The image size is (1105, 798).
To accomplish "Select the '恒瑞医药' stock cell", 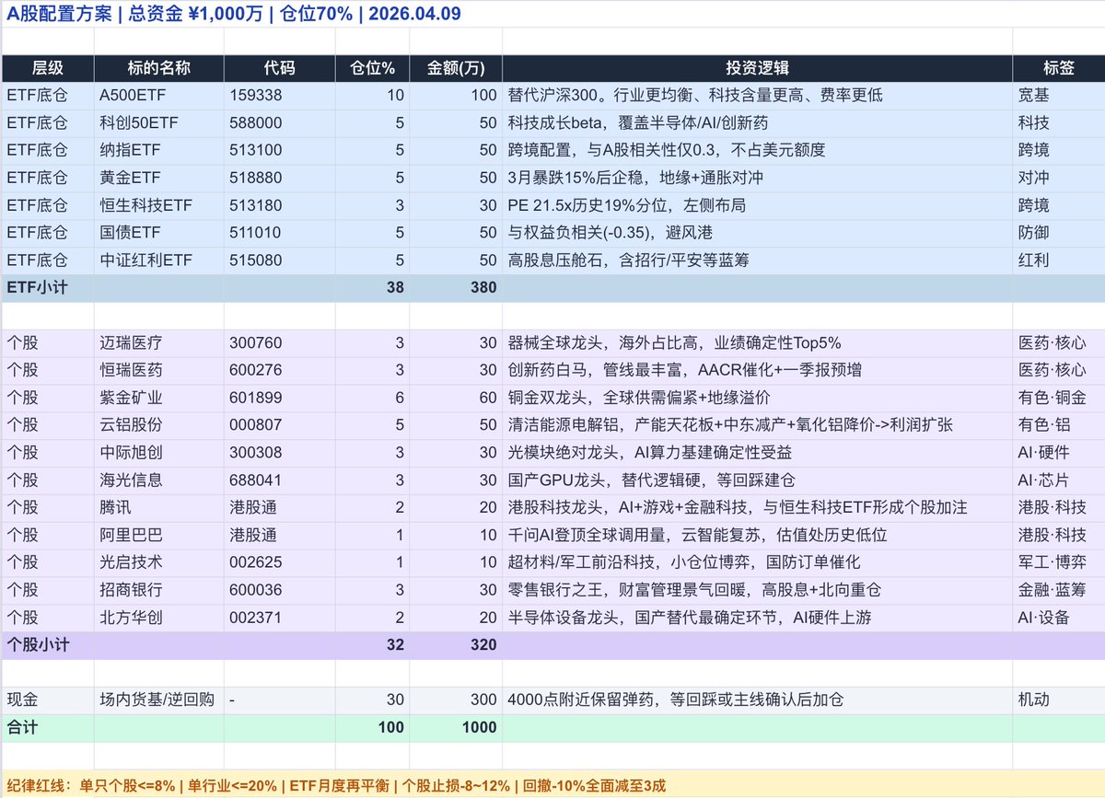I will point(158,370).
